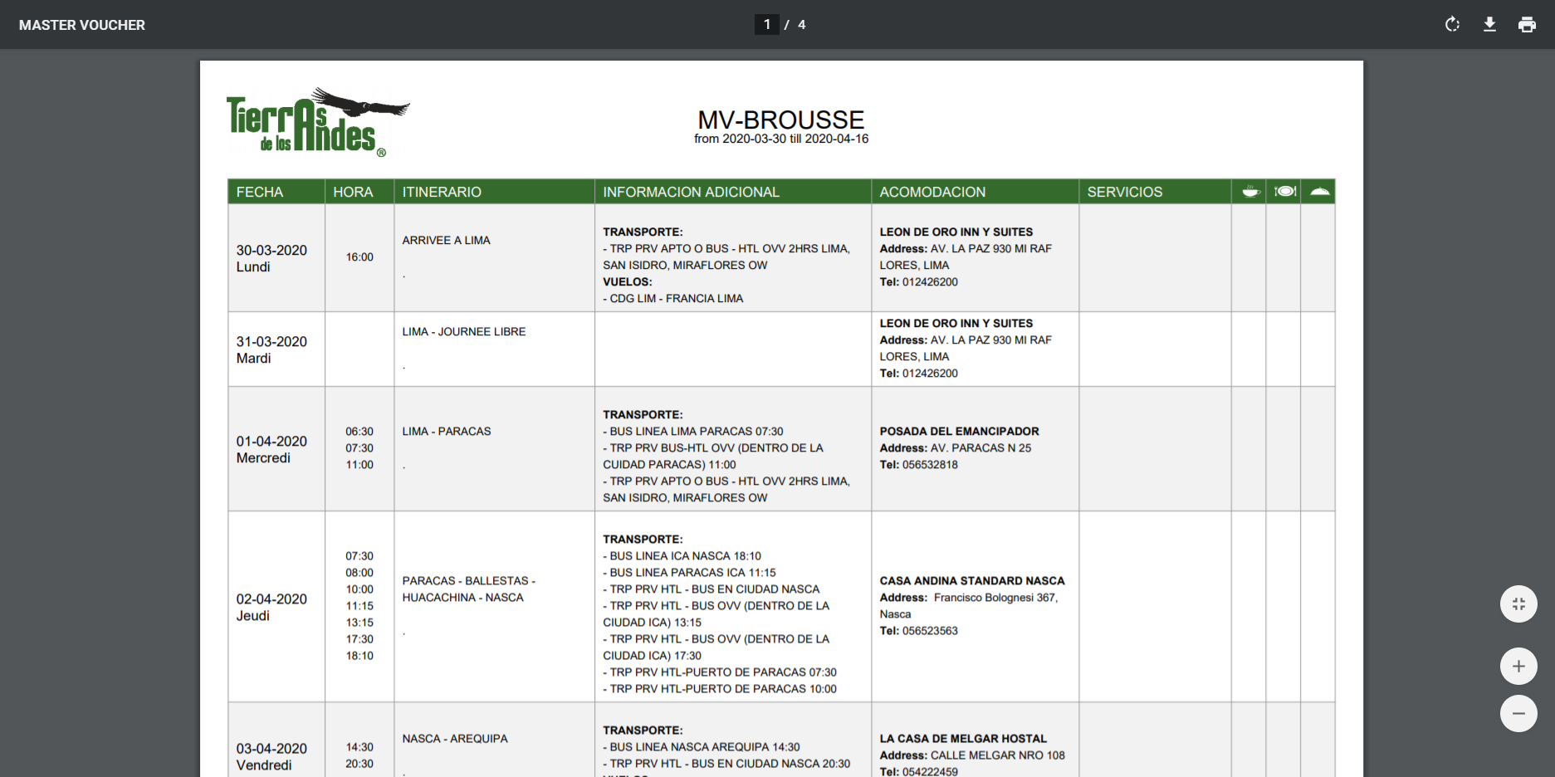Click the FECHA column header

click(x=260, y=193)
